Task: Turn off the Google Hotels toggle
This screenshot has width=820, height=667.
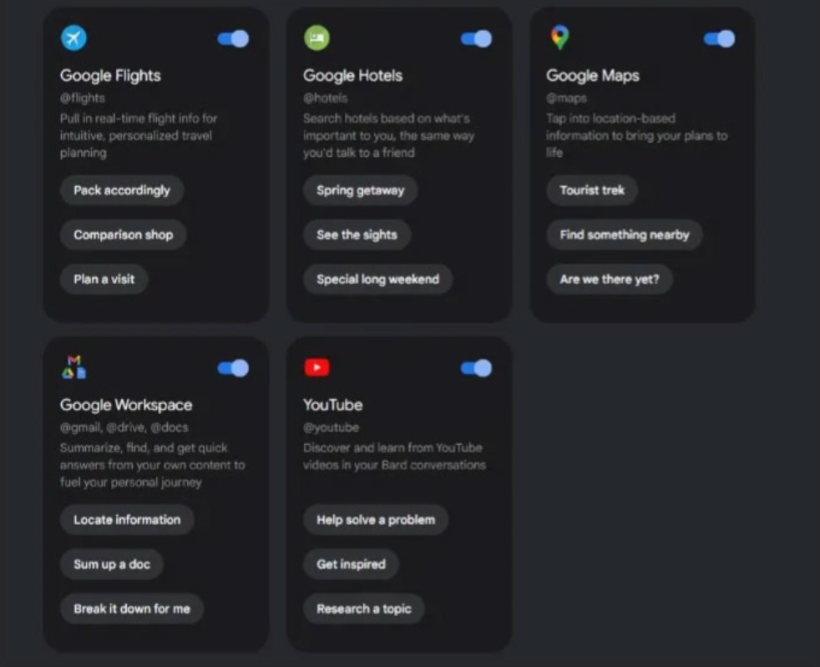Action: 476,39
